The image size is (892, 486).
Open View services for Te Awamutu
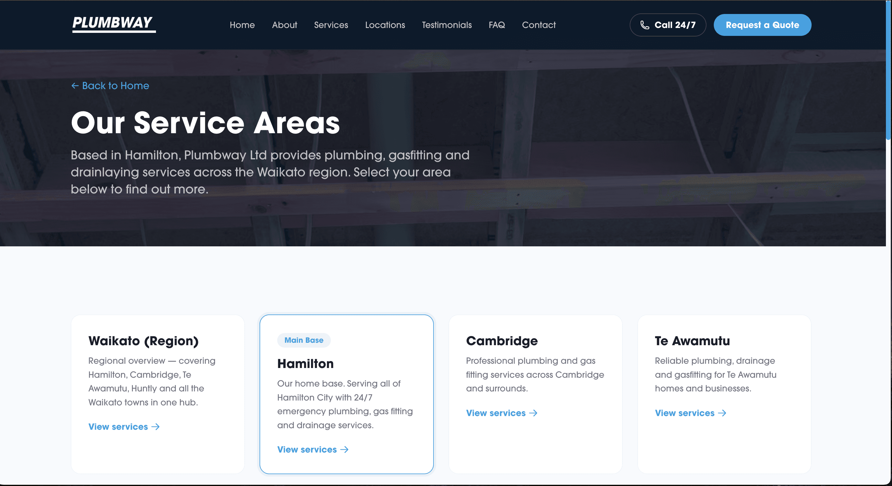[x=690, y=413]
